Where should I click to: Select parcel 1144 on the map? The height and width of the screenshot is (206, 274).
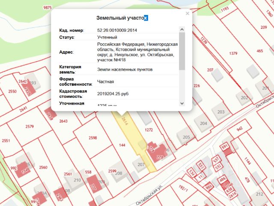click(247, 161)
